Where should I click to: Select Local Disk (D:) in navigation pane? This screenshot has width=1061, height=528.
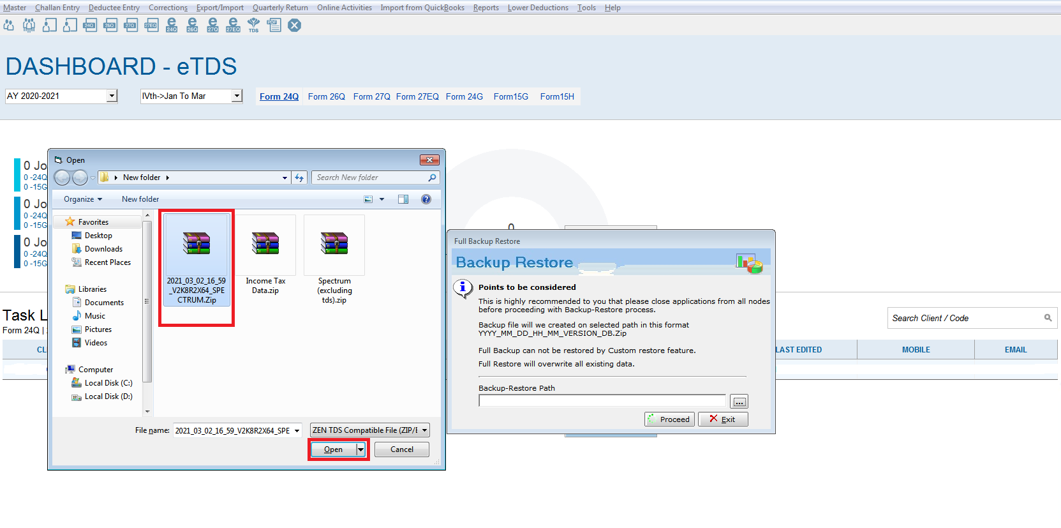pos(102,396)
